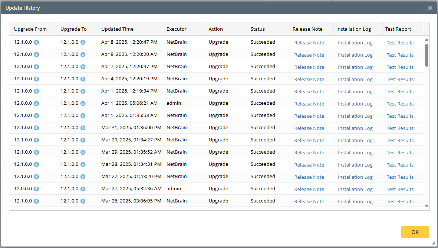Click the scroll up arrow of the table

tap(427, 40)
